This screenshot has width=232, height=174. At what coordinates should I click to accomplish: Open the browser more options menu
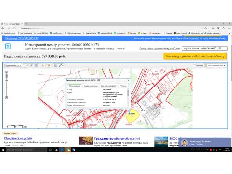pos(229,28)
